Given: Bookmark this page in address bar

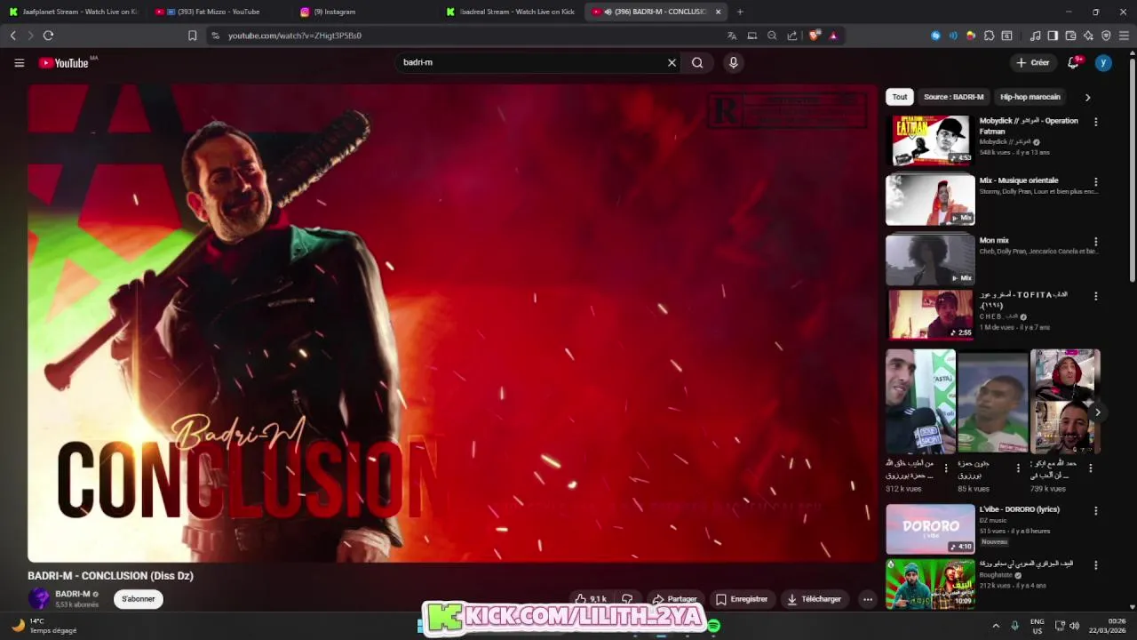Looking at the screenshot, I should 192,36.
